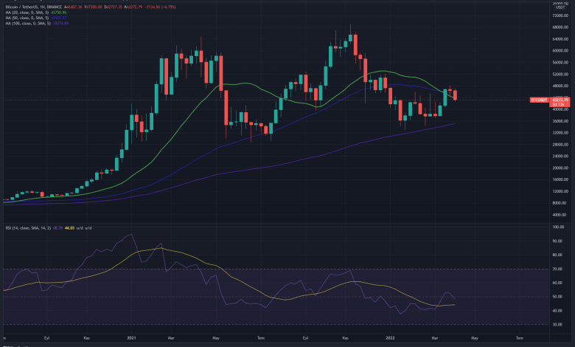This screenshot has height=347, width=575.
Task: Click the 68000.00 level on price axis
Action: (560, 27)
